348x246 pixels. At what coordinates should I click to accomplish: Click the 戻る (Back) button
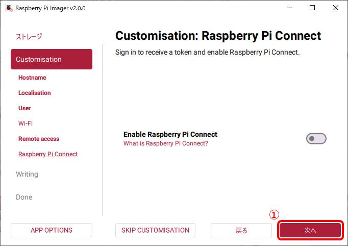coord(241,230)
